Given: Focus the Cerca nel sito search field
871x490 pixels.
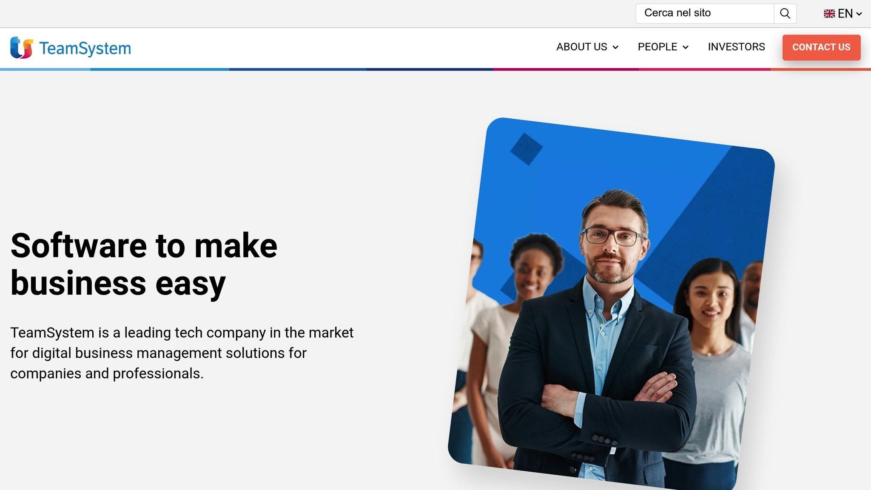Looking at the screenshot, I should tap(705, 14).
